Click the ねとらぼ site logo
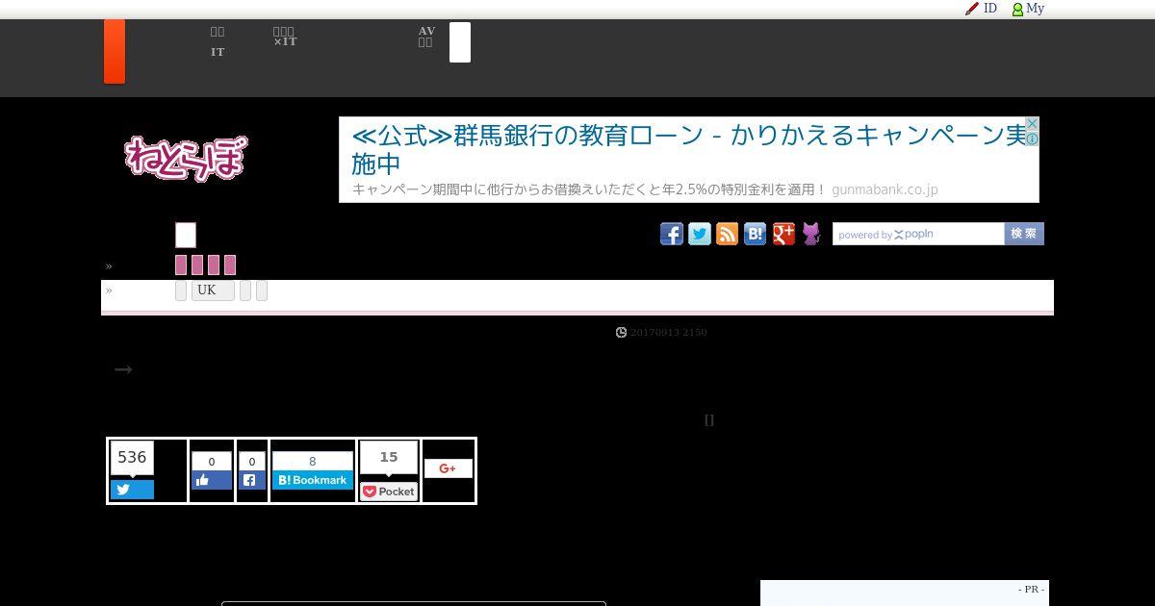Screen dimensions: 1155x606 185,158
